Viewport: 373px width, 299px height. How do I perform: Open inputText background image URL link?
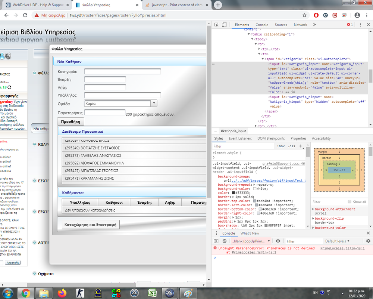point(268,181)
